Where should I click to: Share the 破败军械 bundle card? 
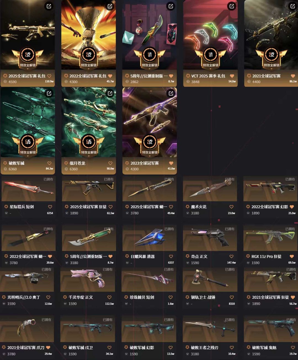(x=49, y=93)
